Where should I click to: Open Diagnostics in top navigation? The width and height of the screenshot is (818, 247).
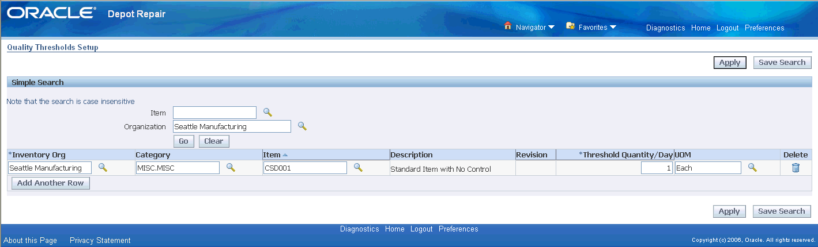pyautogui.click(x=666, y=28)
